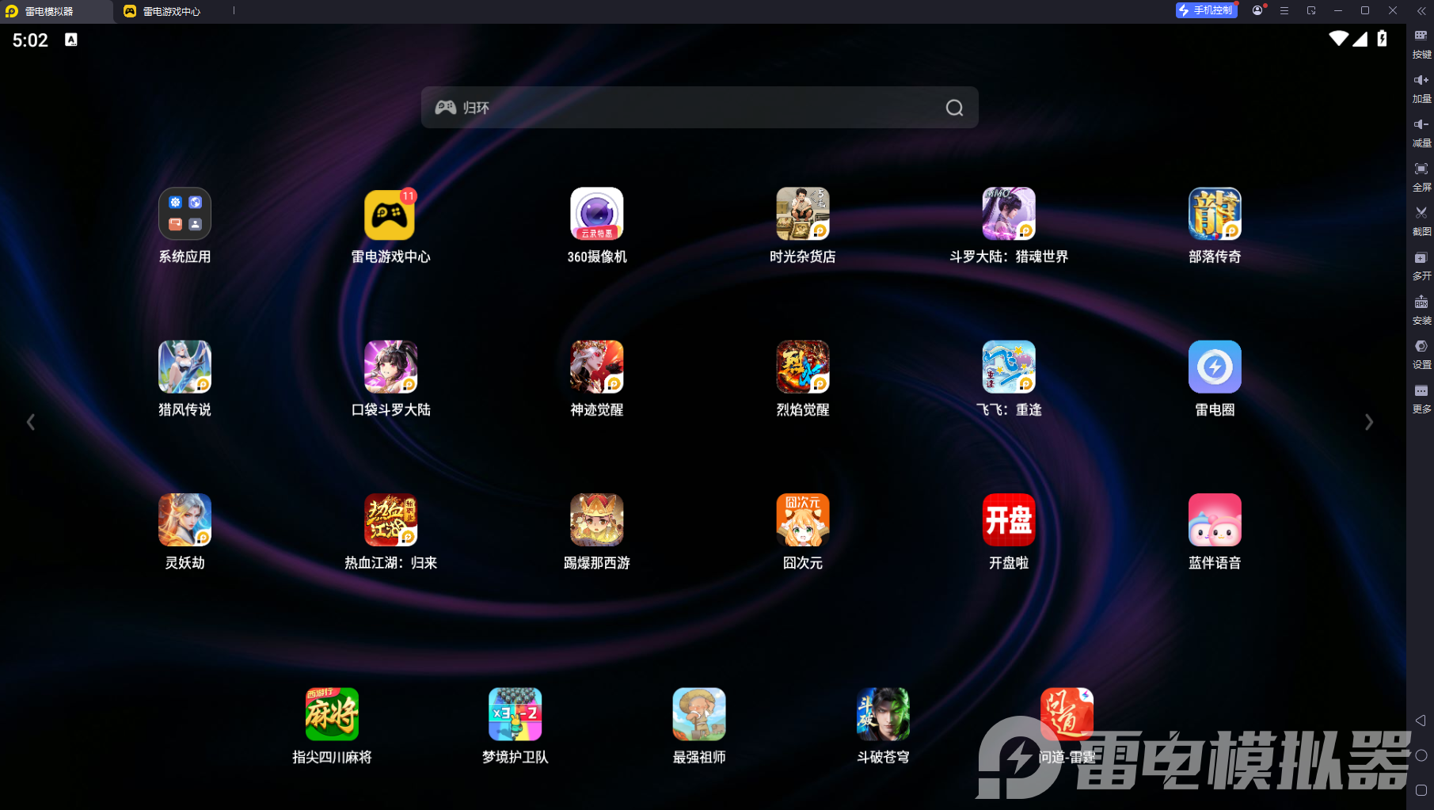
Task: Tap the Android home circle button
Action: tap(1421, 755)
